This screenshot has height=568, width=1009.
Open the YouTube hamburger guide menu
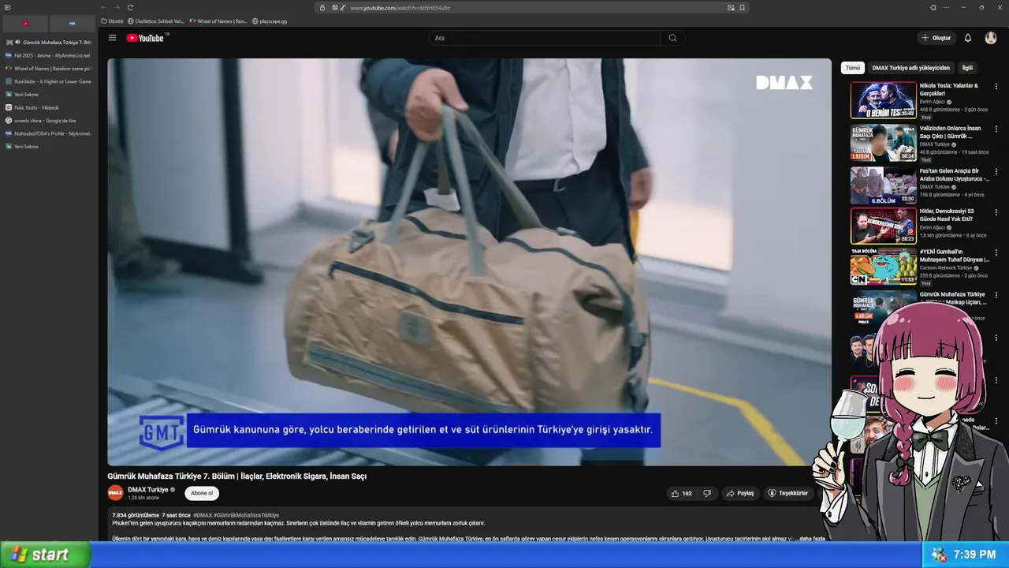[112, 38]
